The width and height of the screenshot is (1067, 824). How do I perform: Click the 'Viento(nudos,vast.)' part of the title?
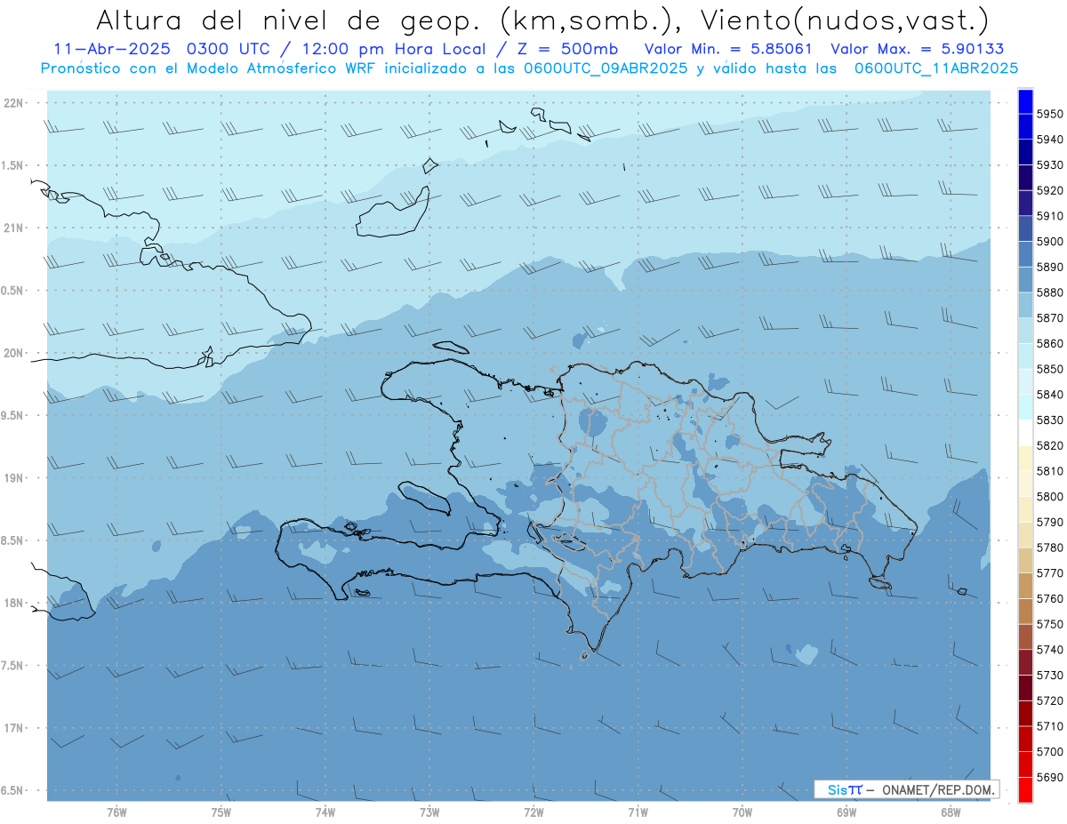(845, 20)
